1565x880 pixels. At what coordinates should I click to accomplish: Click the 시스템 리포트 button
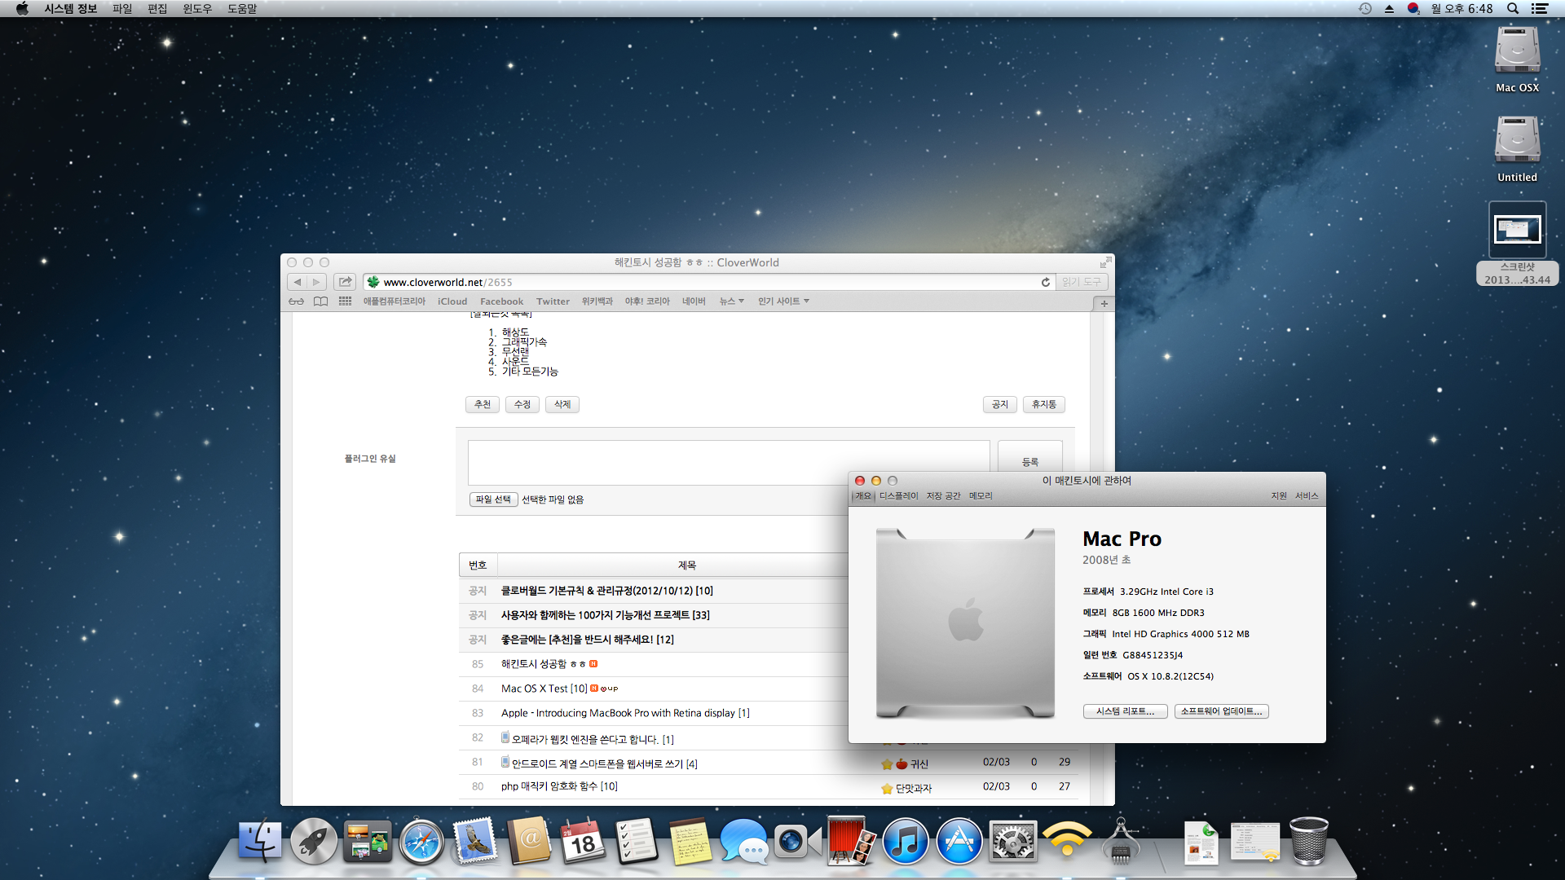(1125, 711)
